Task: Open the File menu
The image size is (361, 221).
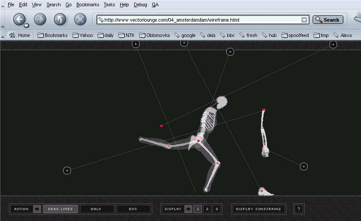Action: coord(11,5)
